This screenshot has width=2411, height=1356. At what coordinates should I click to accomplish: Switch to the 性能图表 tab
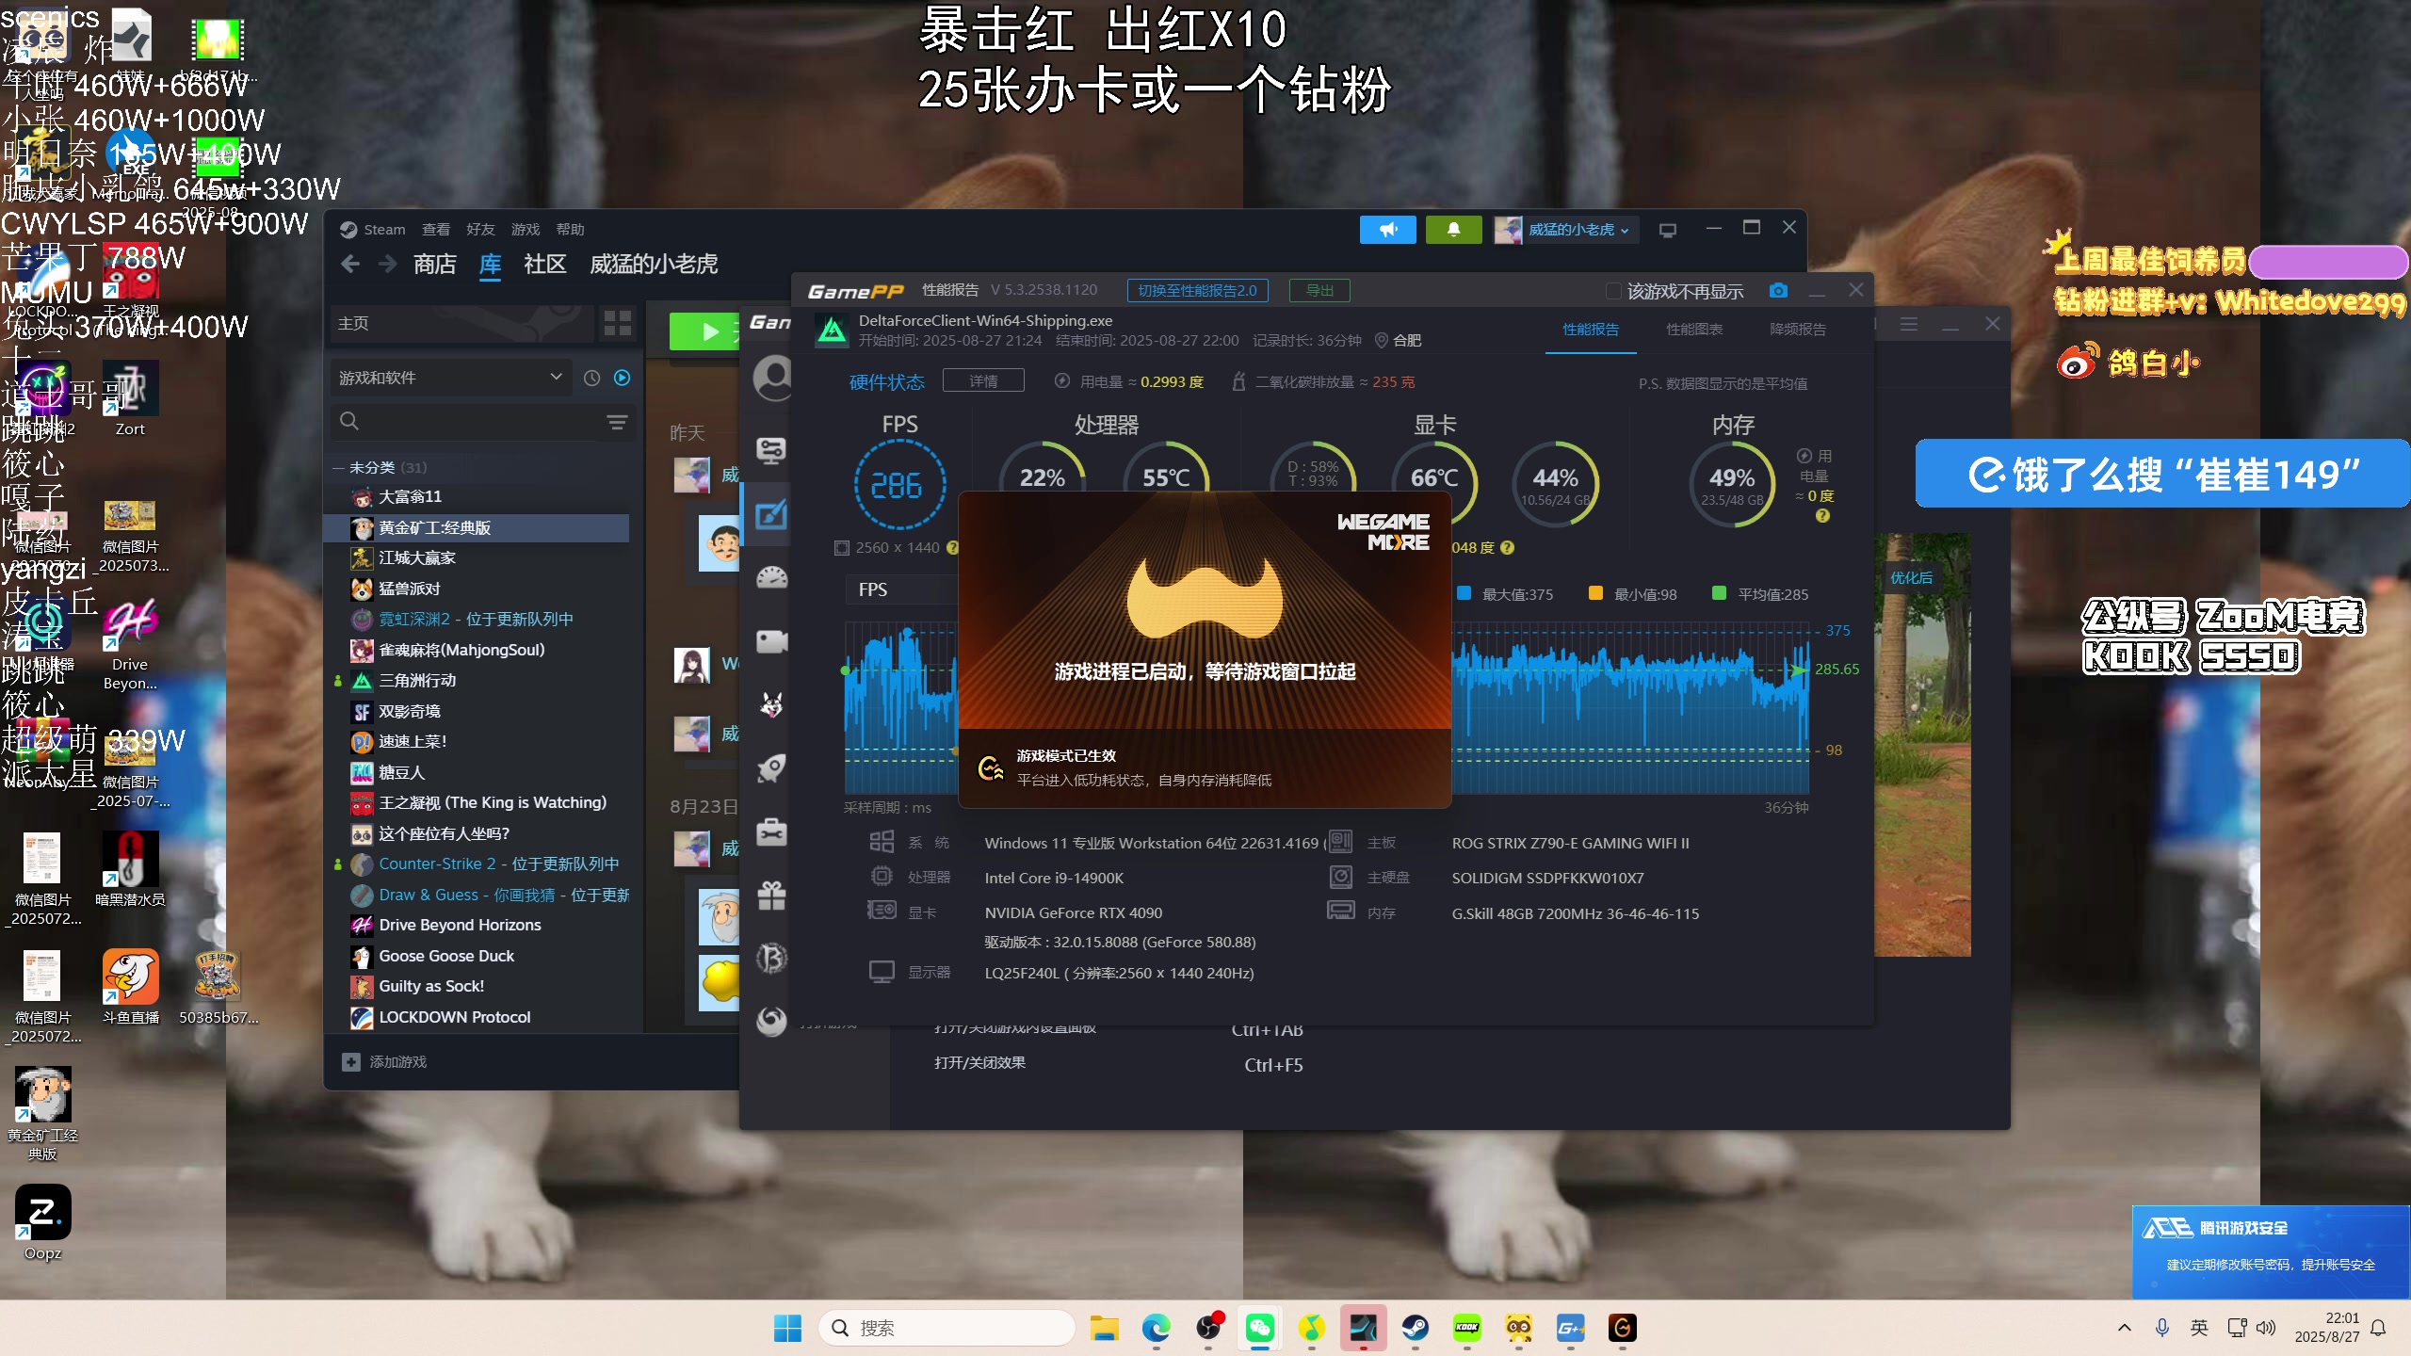coord(1694,330)
